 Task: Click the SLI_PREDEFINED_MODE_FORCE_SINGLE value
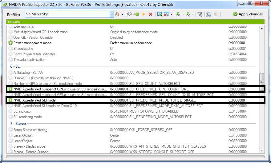coord(163,100)
